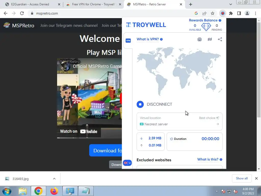The width and height of the screenshot is (261, 196).
Task: Open Firefox from the taskbar
Action: [x=54, y=191]
